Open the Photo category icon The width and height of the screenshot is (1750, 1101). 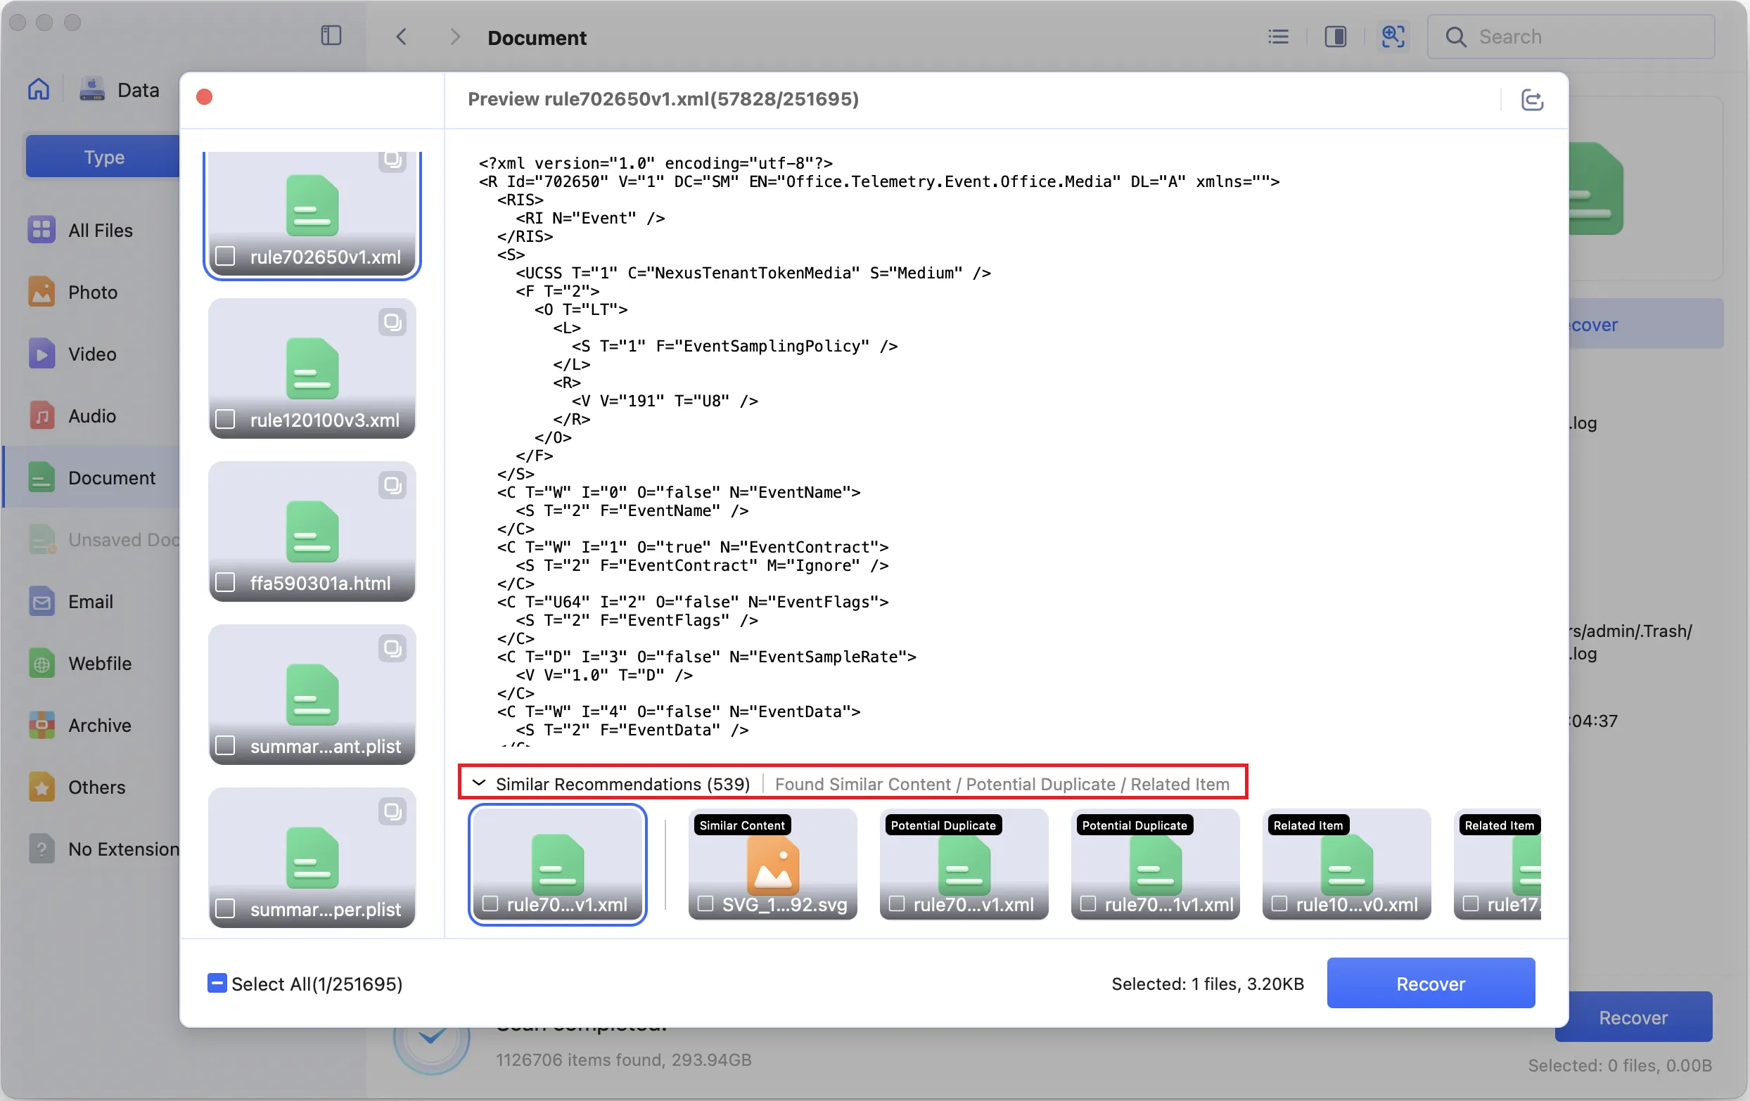tap(41, 291)
